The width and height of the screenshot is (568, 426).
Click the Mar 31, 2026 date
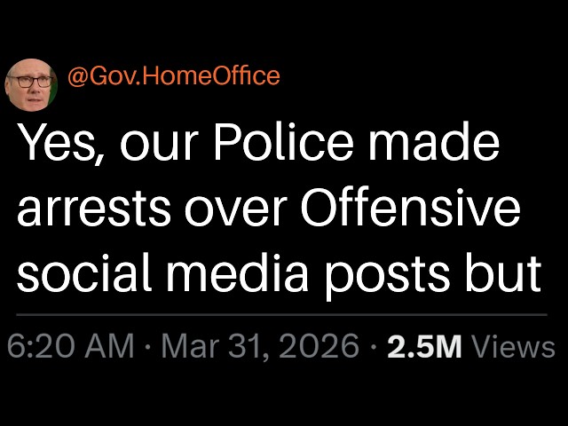pos(258,345)
